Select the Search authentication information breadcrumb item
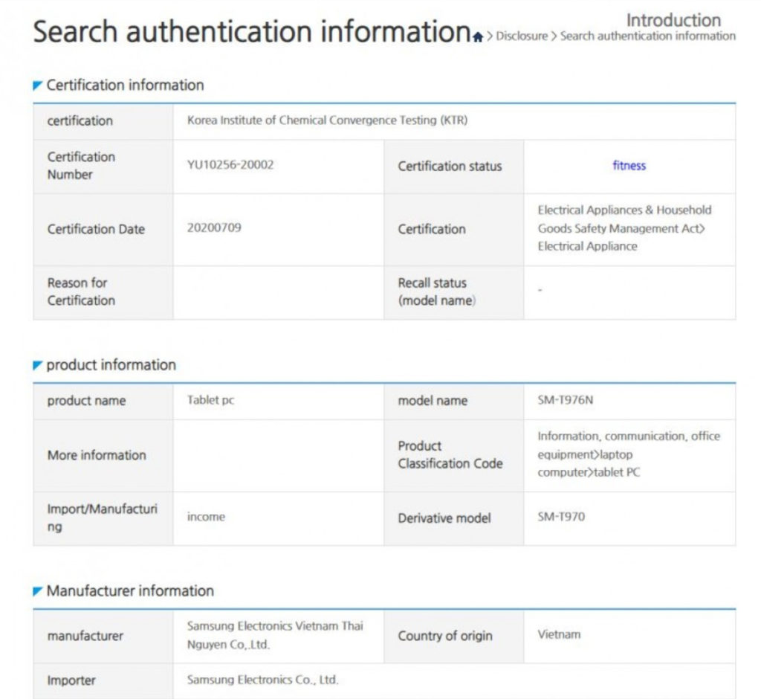761x699 pixels. pos(647,36)
